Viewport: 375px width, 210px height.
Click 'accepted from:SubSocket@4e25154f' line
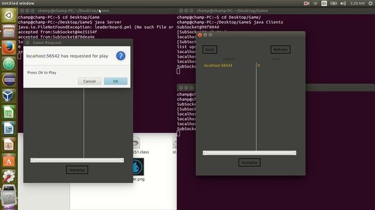[57, 32]
